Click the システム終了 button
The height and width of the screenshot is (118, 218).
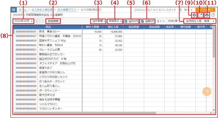pos(205,10)
